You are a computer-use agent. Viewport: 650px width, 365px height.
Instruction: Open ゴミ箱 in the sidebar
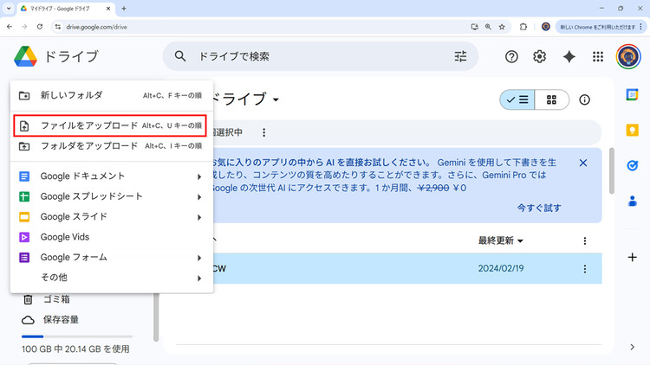click(x=56, y=299)
